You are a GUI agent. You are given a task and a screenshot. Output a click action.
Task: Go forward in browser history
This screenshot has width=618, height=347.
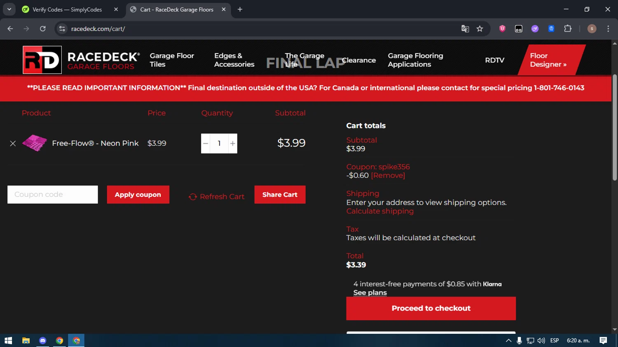tap(26, 29)
